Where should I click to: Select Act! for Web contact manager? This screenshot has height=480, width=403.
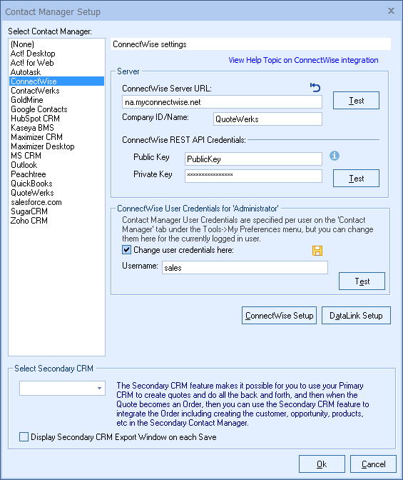pos(56,63)
